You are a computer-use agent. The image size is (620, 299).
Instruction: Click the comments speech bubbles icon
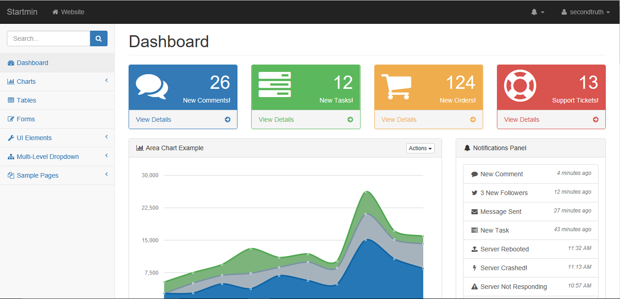coord(152,87)
